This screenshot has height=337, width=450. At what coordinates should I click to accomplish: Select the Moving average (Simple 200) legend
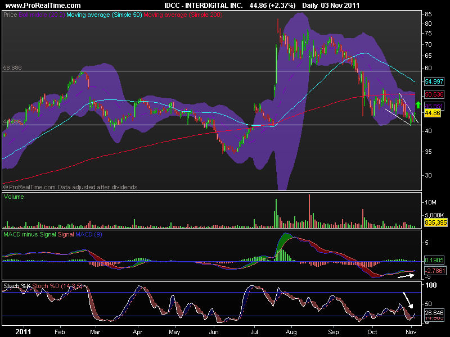tap(183, 15)
